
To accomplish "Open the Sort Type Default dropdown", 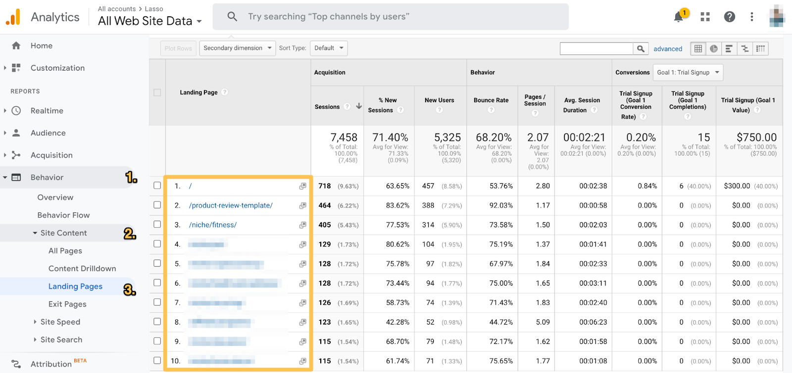I will (329, 48).
